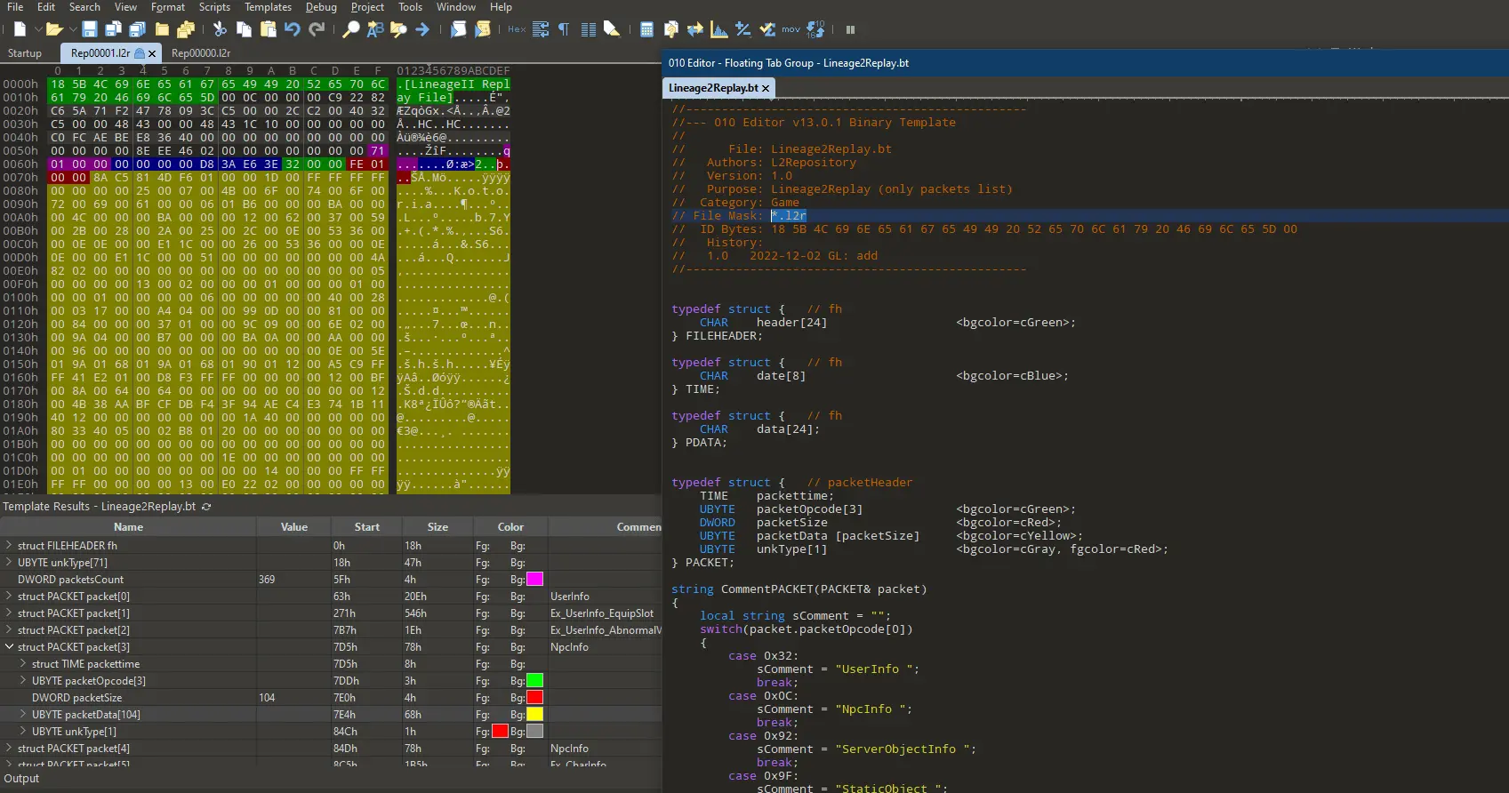Click the Goto arrow icon

pyautogui.click(x=422, y=29)
